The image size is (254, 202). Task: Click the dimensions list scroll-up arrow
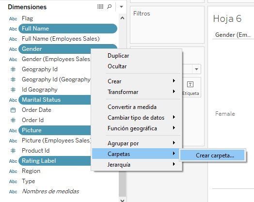coord(123,18)
